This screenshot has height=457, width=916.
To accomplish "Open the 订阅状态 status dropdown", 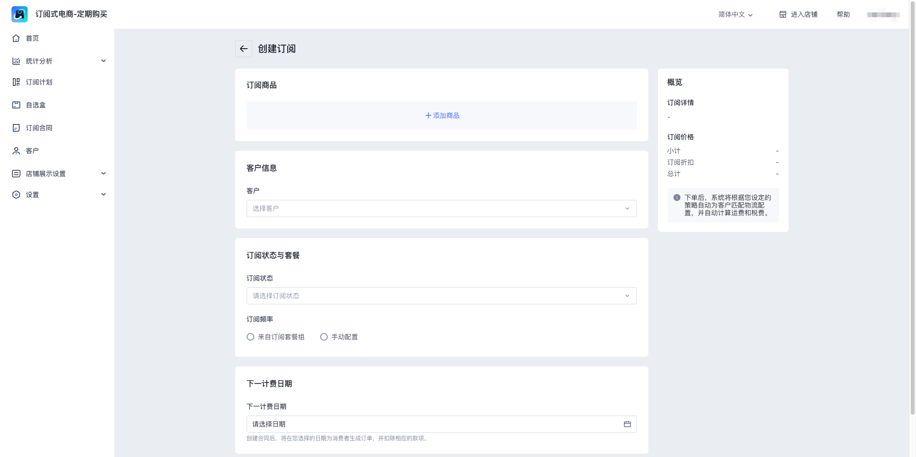I will click(x=441, y=296).
